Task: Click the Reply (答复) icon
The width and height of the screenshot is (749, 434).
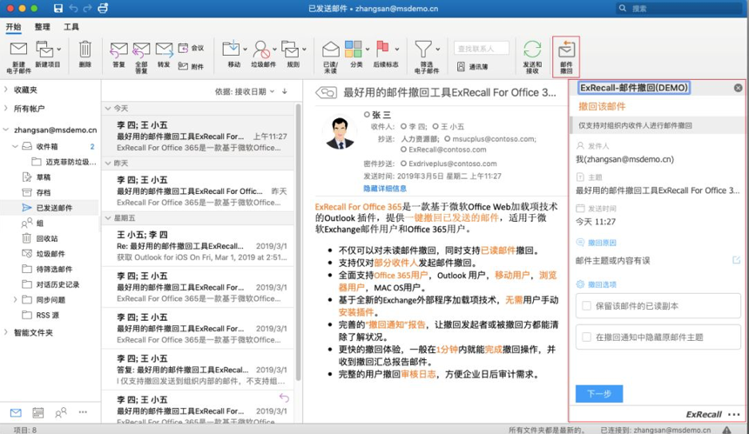Action: (x=118, y=49)
